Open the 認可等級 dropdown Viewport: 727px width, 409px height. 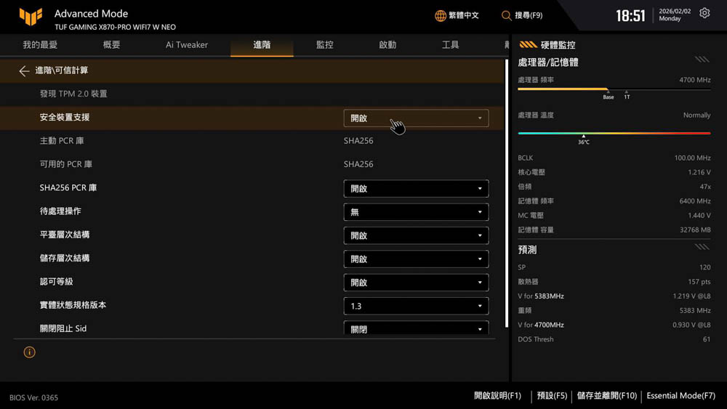416,283
